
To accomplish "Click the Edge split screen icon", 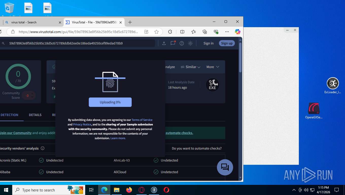I will (182, 32).
